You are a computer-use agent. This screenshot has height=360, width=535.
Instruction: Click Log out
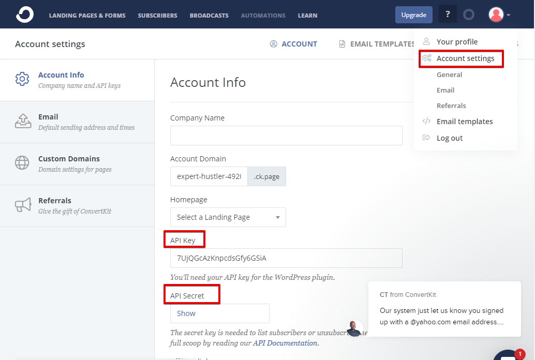[449, 138]
